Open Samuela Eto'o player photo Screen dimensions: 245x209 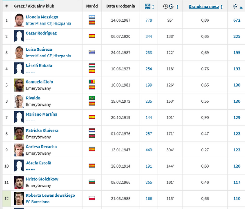pyautogui.click(x=19, y=85)
